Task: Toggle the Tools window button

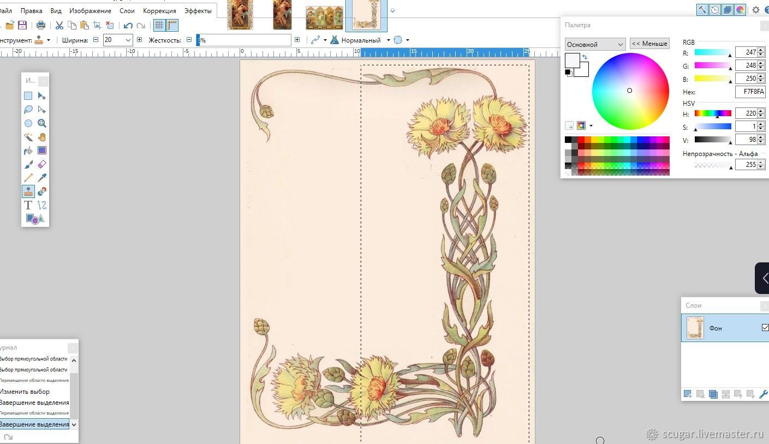Action: [702, 9]
